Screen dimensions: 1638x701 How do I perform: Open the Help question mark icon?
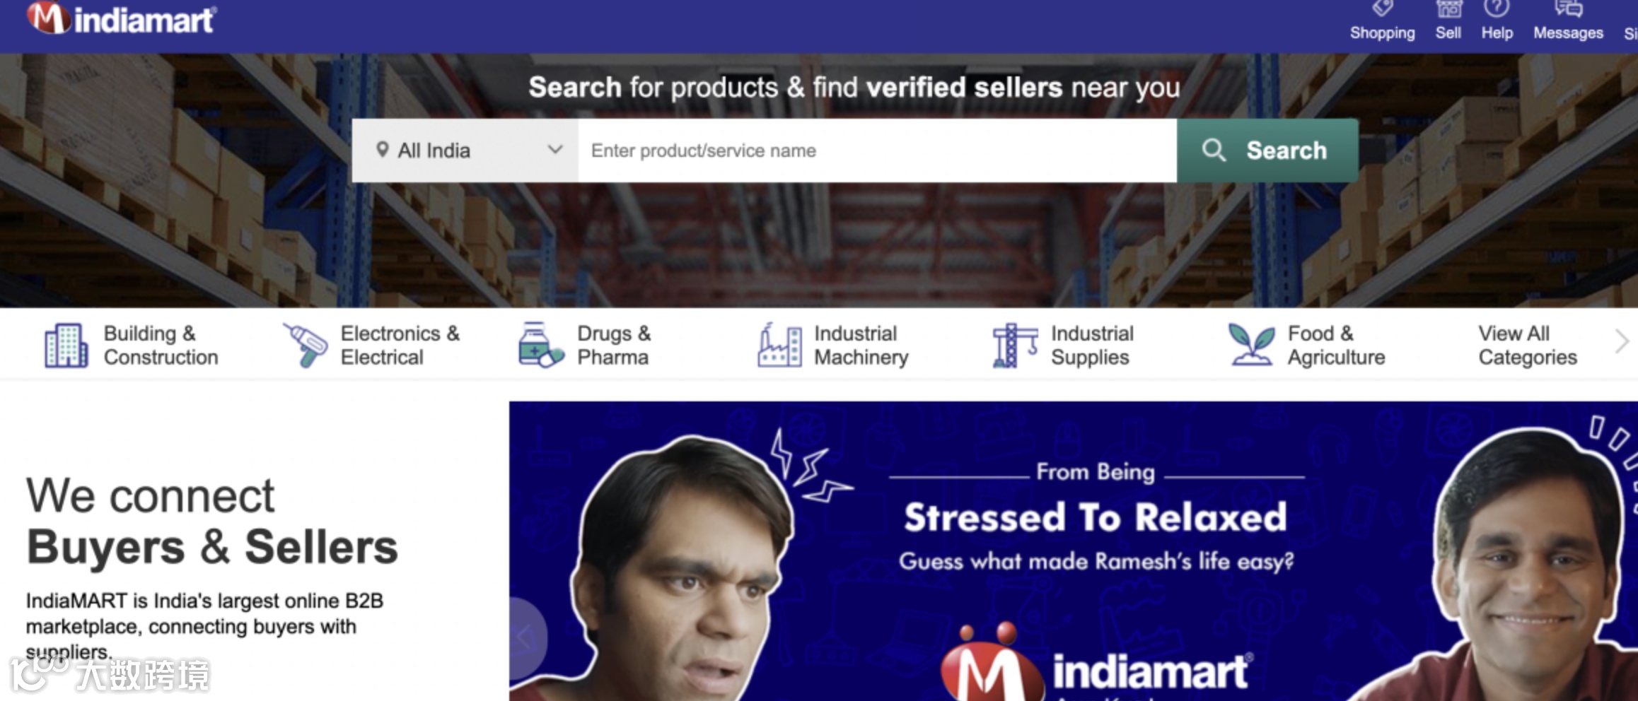[1497, 8]
